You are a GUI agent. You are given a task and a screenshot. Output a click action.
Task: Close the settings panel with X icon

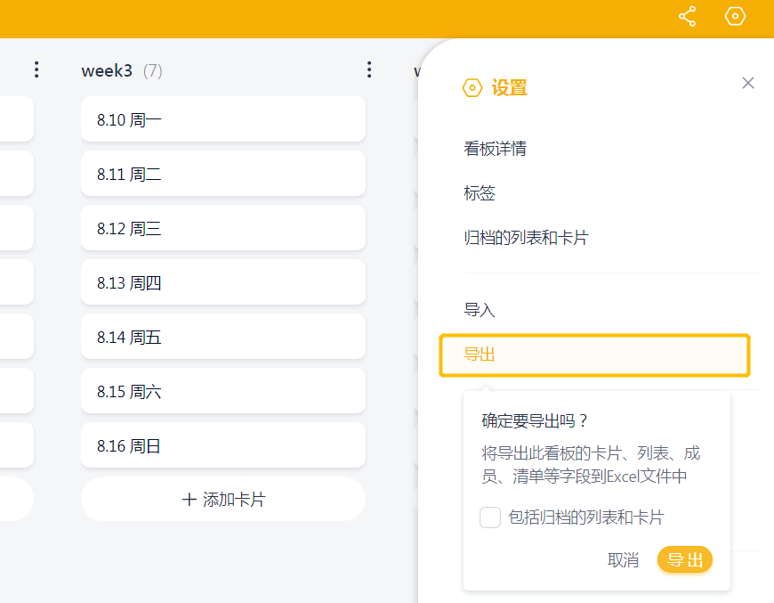[x=748, y=83]
